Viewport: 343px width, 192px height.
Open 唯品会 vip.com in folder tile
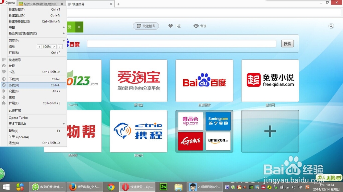click(x=190, y=121)
